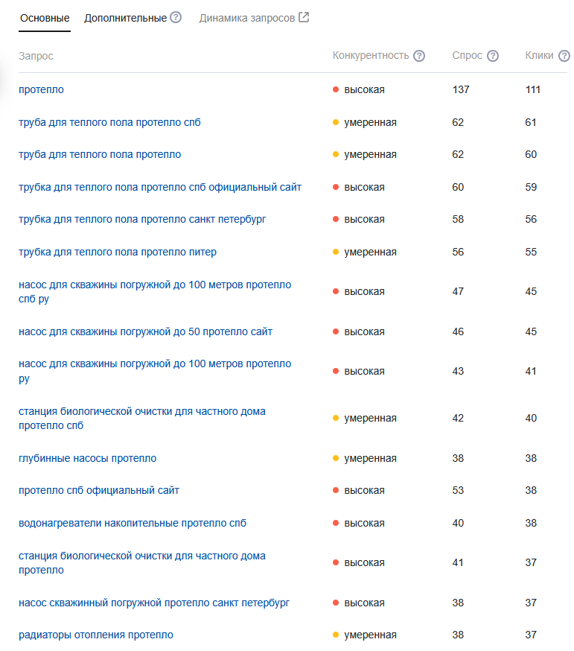The height and width of the screenshot is (651, 574).
Task: Open 'насос скважинный погружной протепло санкт петербург'
Action: (154, 603)
